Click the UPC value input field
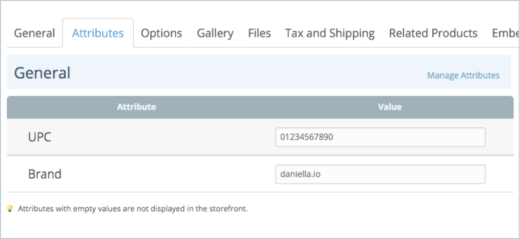 [x=380, y=137]
